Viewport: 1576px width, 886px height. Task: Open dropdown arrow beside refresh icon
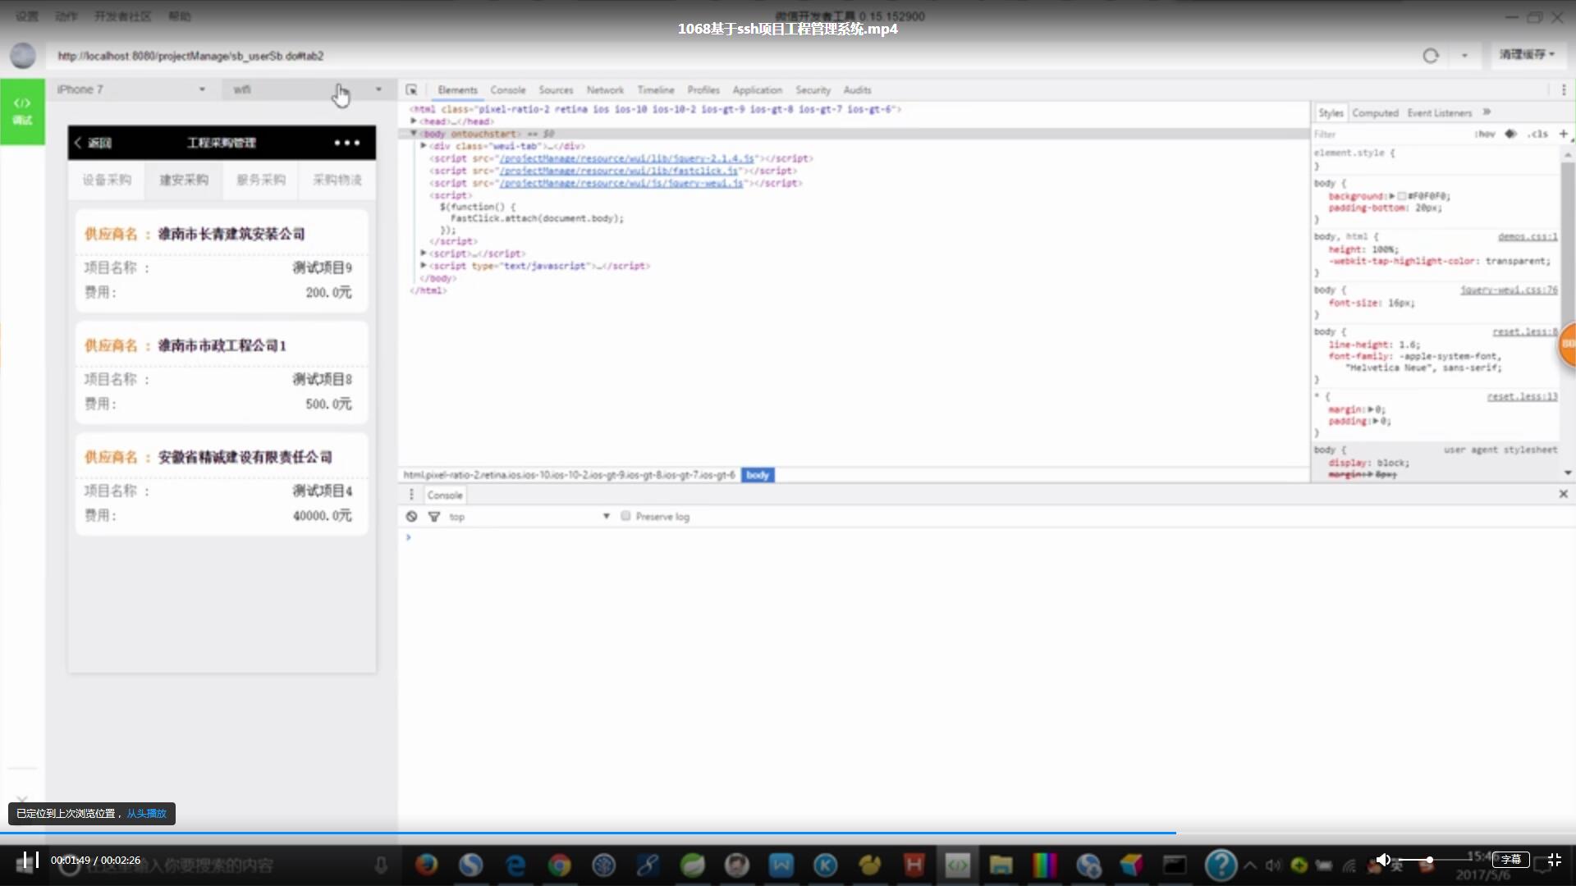(x=1464, y=56)
